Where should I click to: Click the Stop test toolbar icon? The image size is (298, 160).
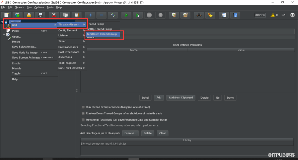[149, 15]
